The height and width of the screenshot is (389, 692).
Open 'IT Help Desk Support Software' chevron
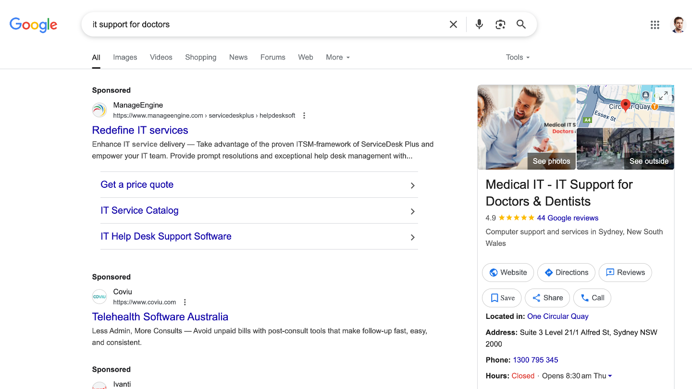pos(412,237)
